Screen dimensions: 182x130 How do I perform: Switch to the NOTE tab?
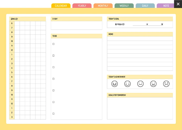166,6
